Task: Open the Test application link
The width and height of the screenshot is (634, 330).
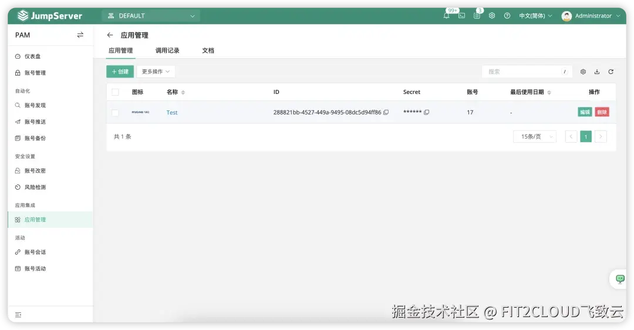Action: [x=172, y=112]
